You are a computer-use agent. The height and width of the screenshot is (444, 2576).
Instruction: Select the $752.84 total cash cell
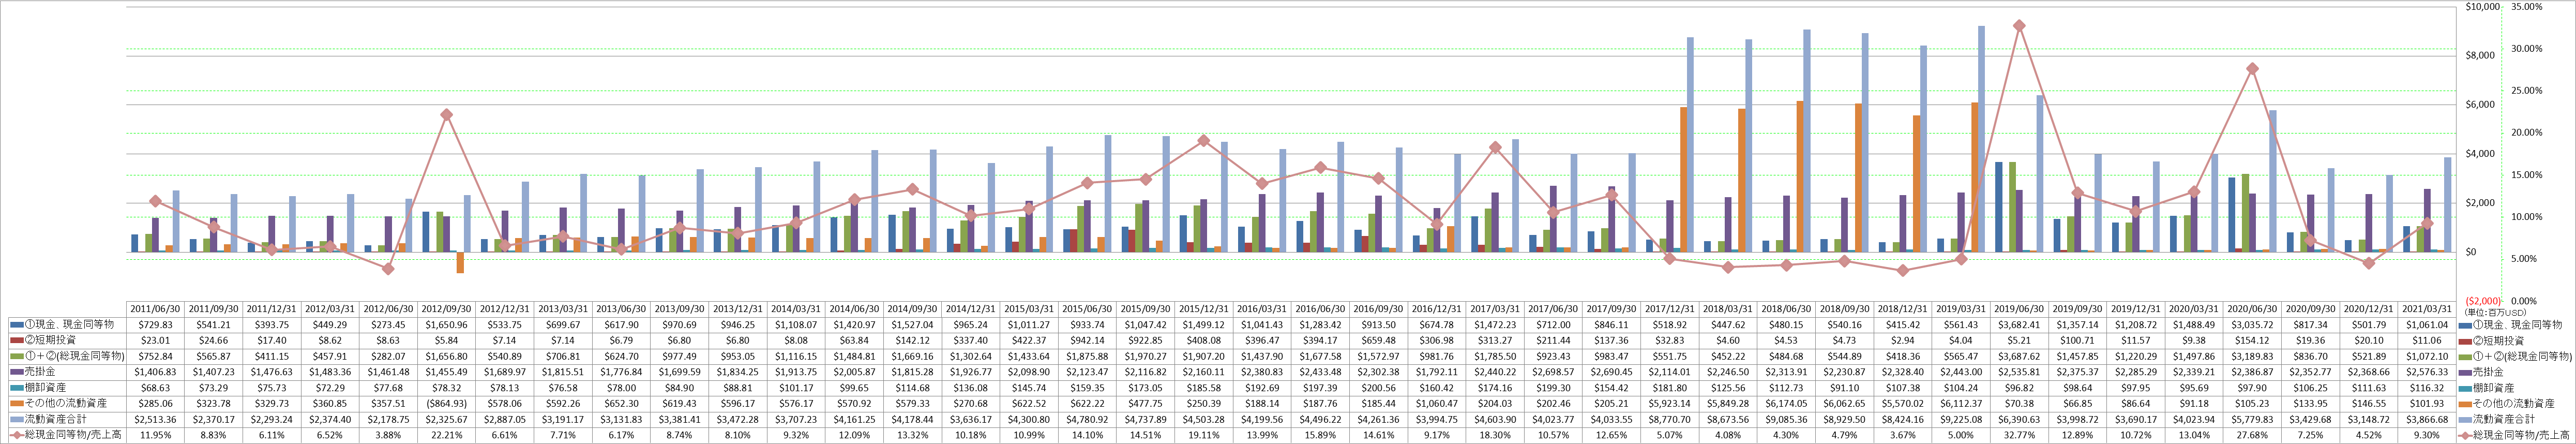pyautogui.click(x=155, y=356)
